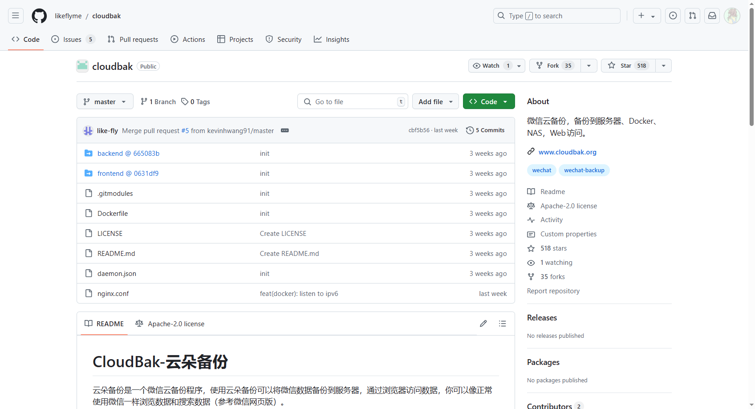
Task: View the 0 Tags list
Action: point(195,101)
